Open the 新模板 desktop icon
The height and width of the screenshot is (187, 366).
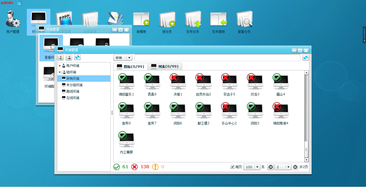tap(141, 23)
